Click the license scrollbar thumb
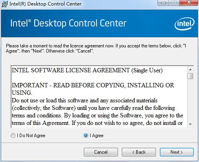This screenshot has height=162, width=199. pos(190,76)
